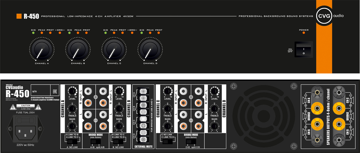Click the Channel A rear LEVEL knob
Viewport: 360px width, 153px height.
pos(72,91)
